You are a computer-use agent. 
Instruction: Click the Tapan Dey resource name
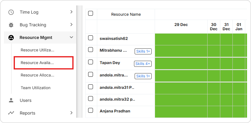[x=110, y=63]
